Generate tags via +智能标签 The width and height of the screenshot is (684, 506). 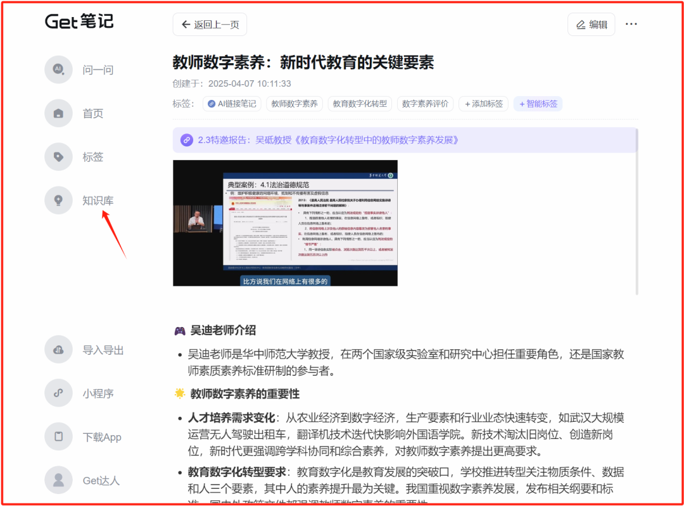pos(538,103)
